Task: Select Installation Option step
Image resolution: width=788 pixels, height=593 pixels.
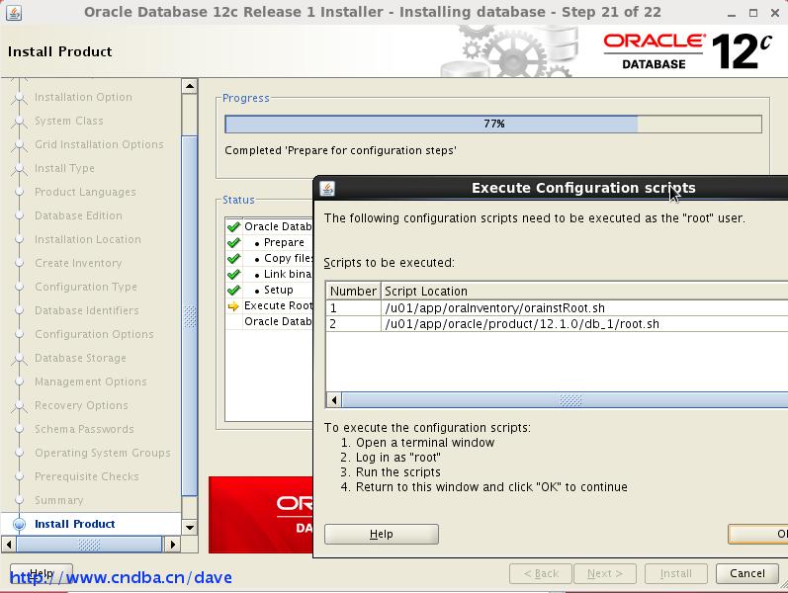Action: [83, 97]
